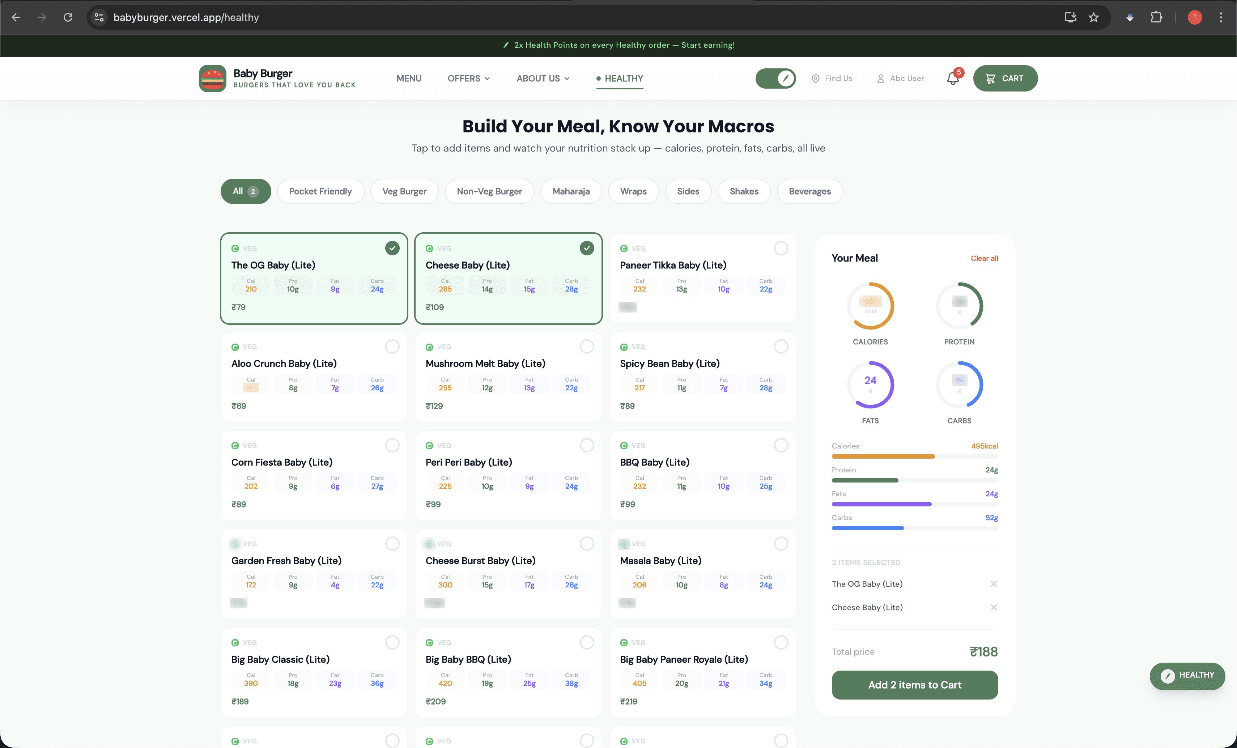Screen dimensions: 1237x748
Task: Click the Baby Burger logo icon
Action: (212, 78)
